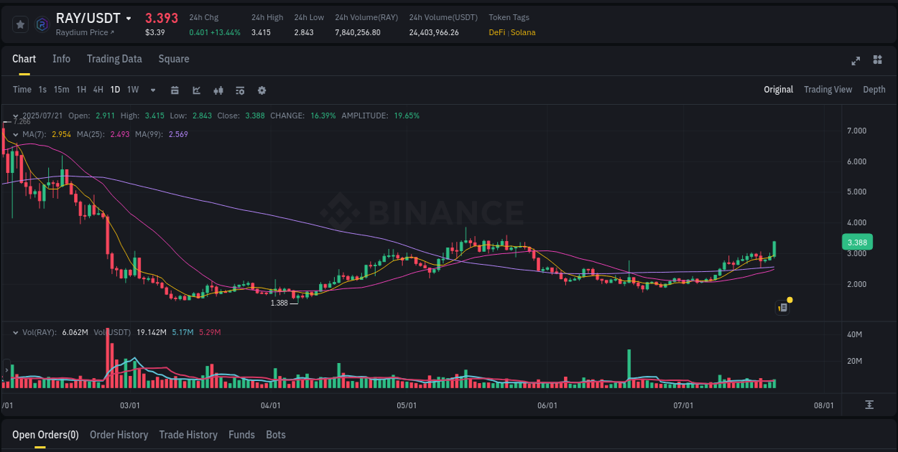Collapse the OHLC info row chevron
This screenshot has width=898, height=452.
[x=16, y=116]
